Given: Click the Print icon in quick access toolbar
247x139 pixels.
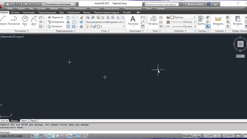Looking at the screenshot, I should coord(26,4).
